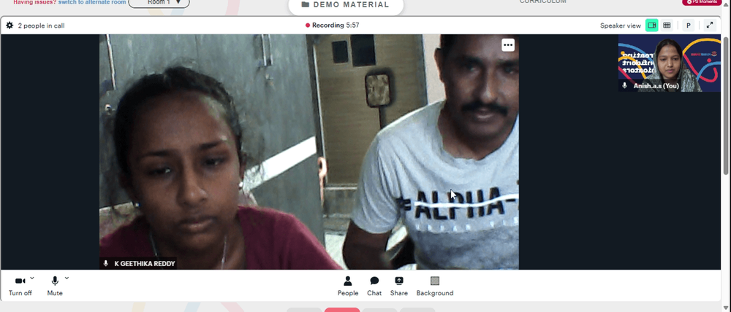Click microphone icon on self-view thumbnail
This screenshot has height=312, width=731.
(x=625, y=86)
